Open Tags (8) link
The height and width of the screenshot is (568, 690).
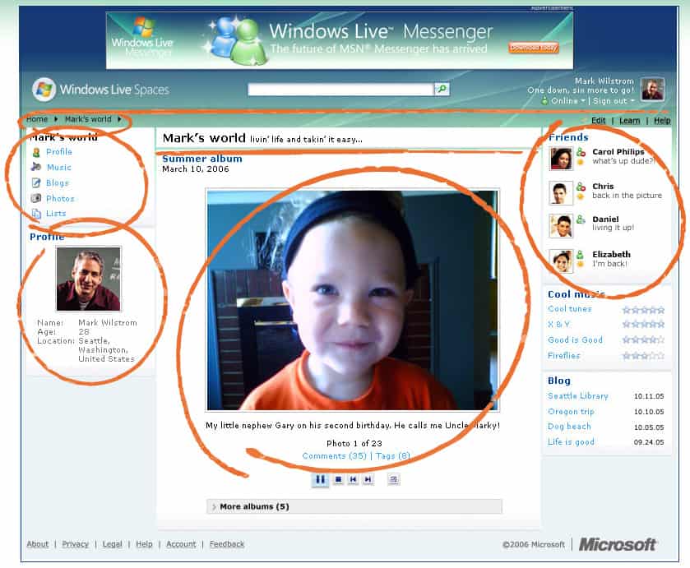point(392,456)
